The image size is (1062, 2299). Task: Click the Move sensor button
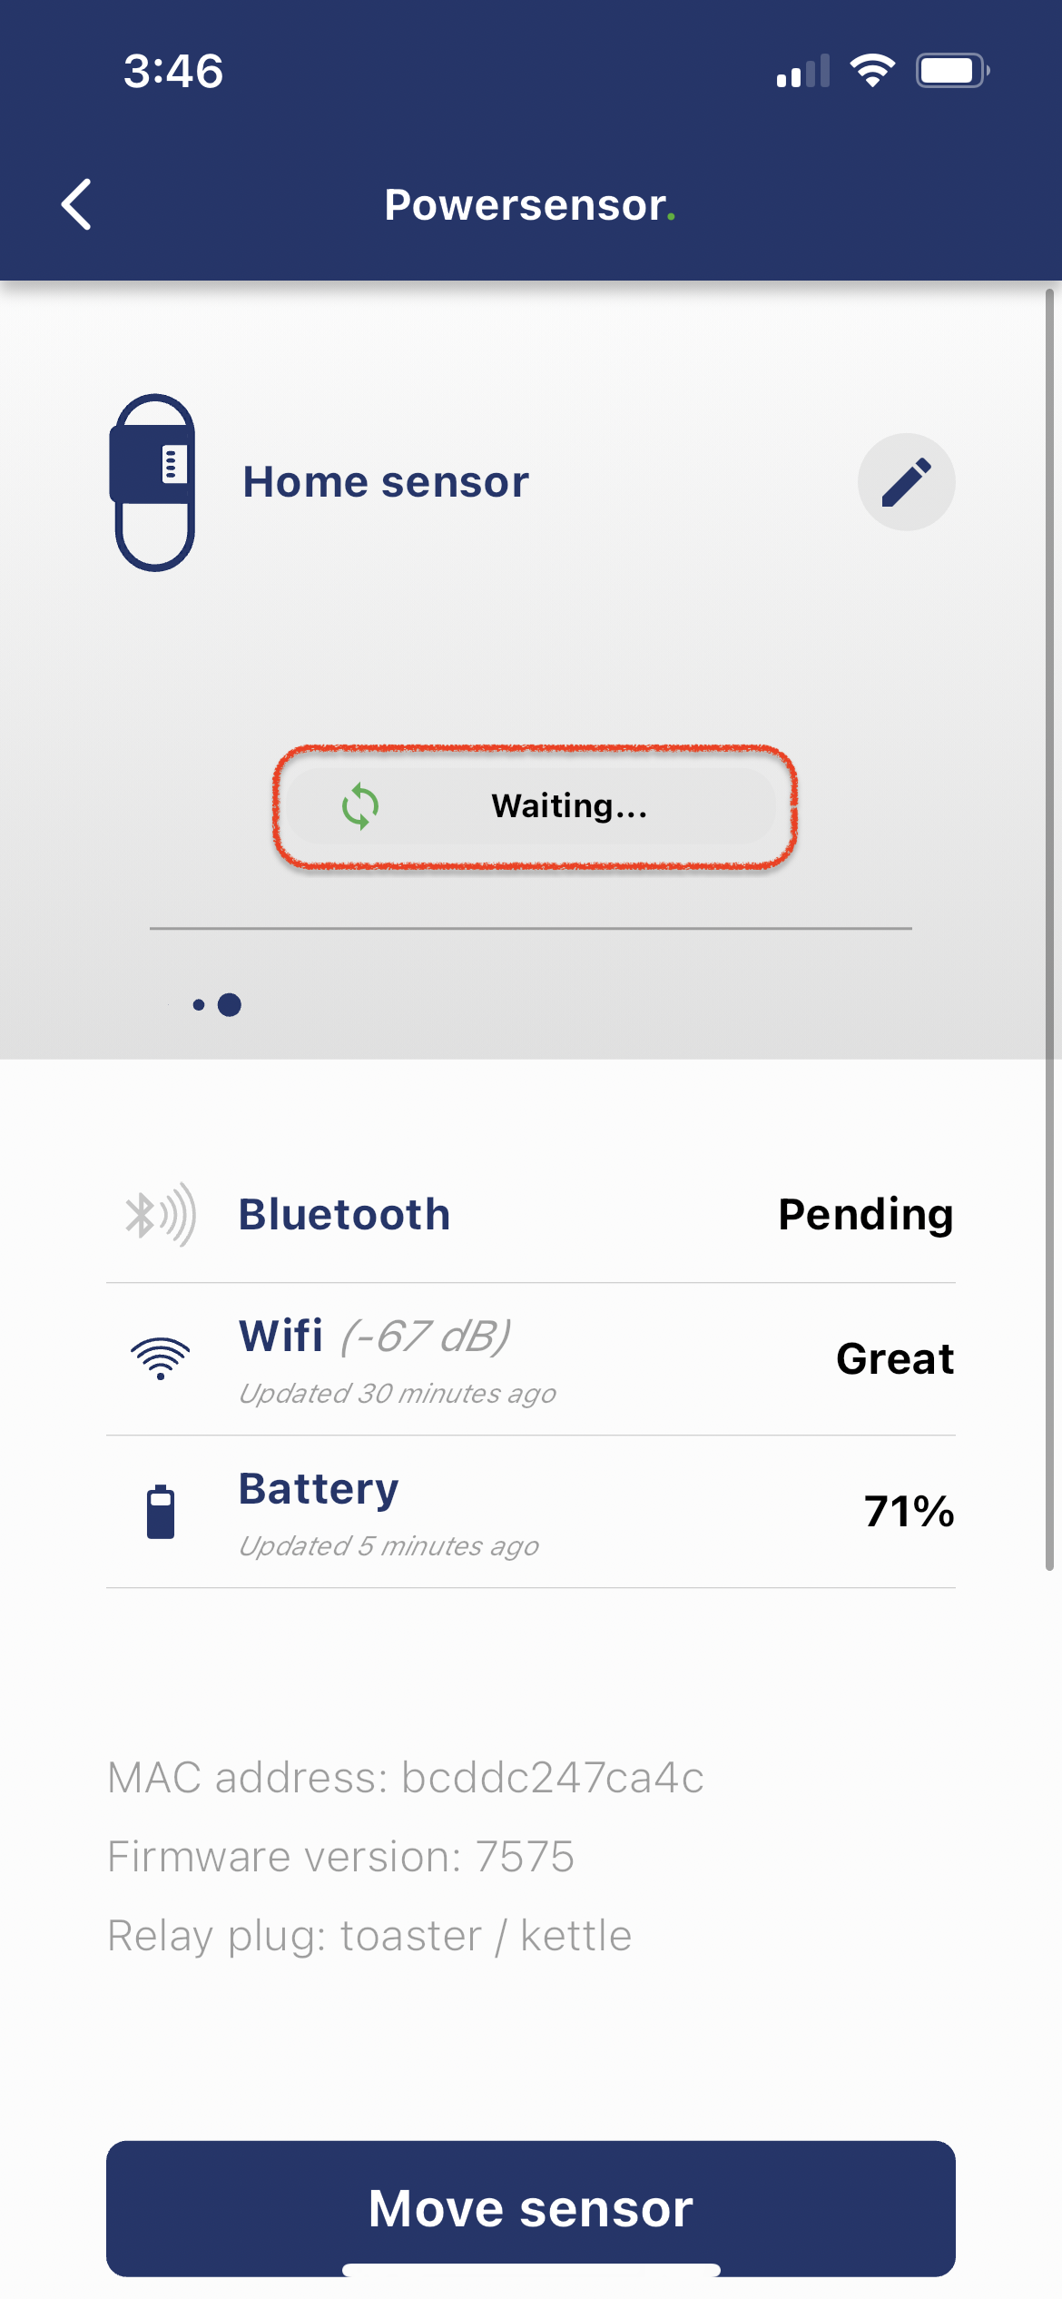pyautogui.click(x=531, y=2208)
